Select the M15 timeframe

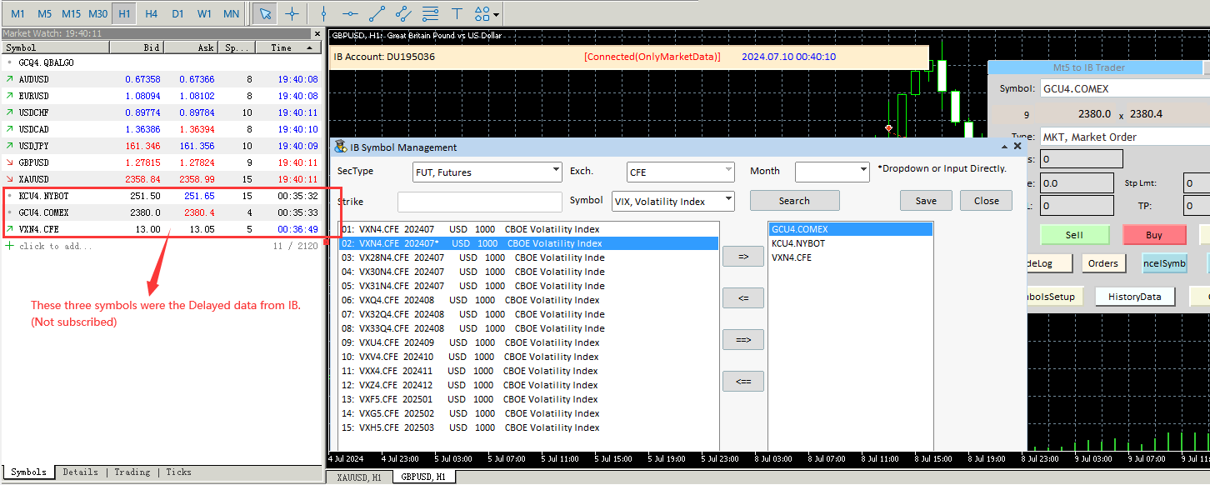click(x=71, y=13)
